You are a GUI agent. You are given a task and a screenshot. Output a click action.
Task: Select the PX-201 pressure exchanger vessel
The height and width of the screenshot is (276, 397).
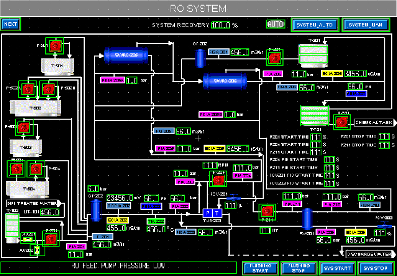click(307, 219)
